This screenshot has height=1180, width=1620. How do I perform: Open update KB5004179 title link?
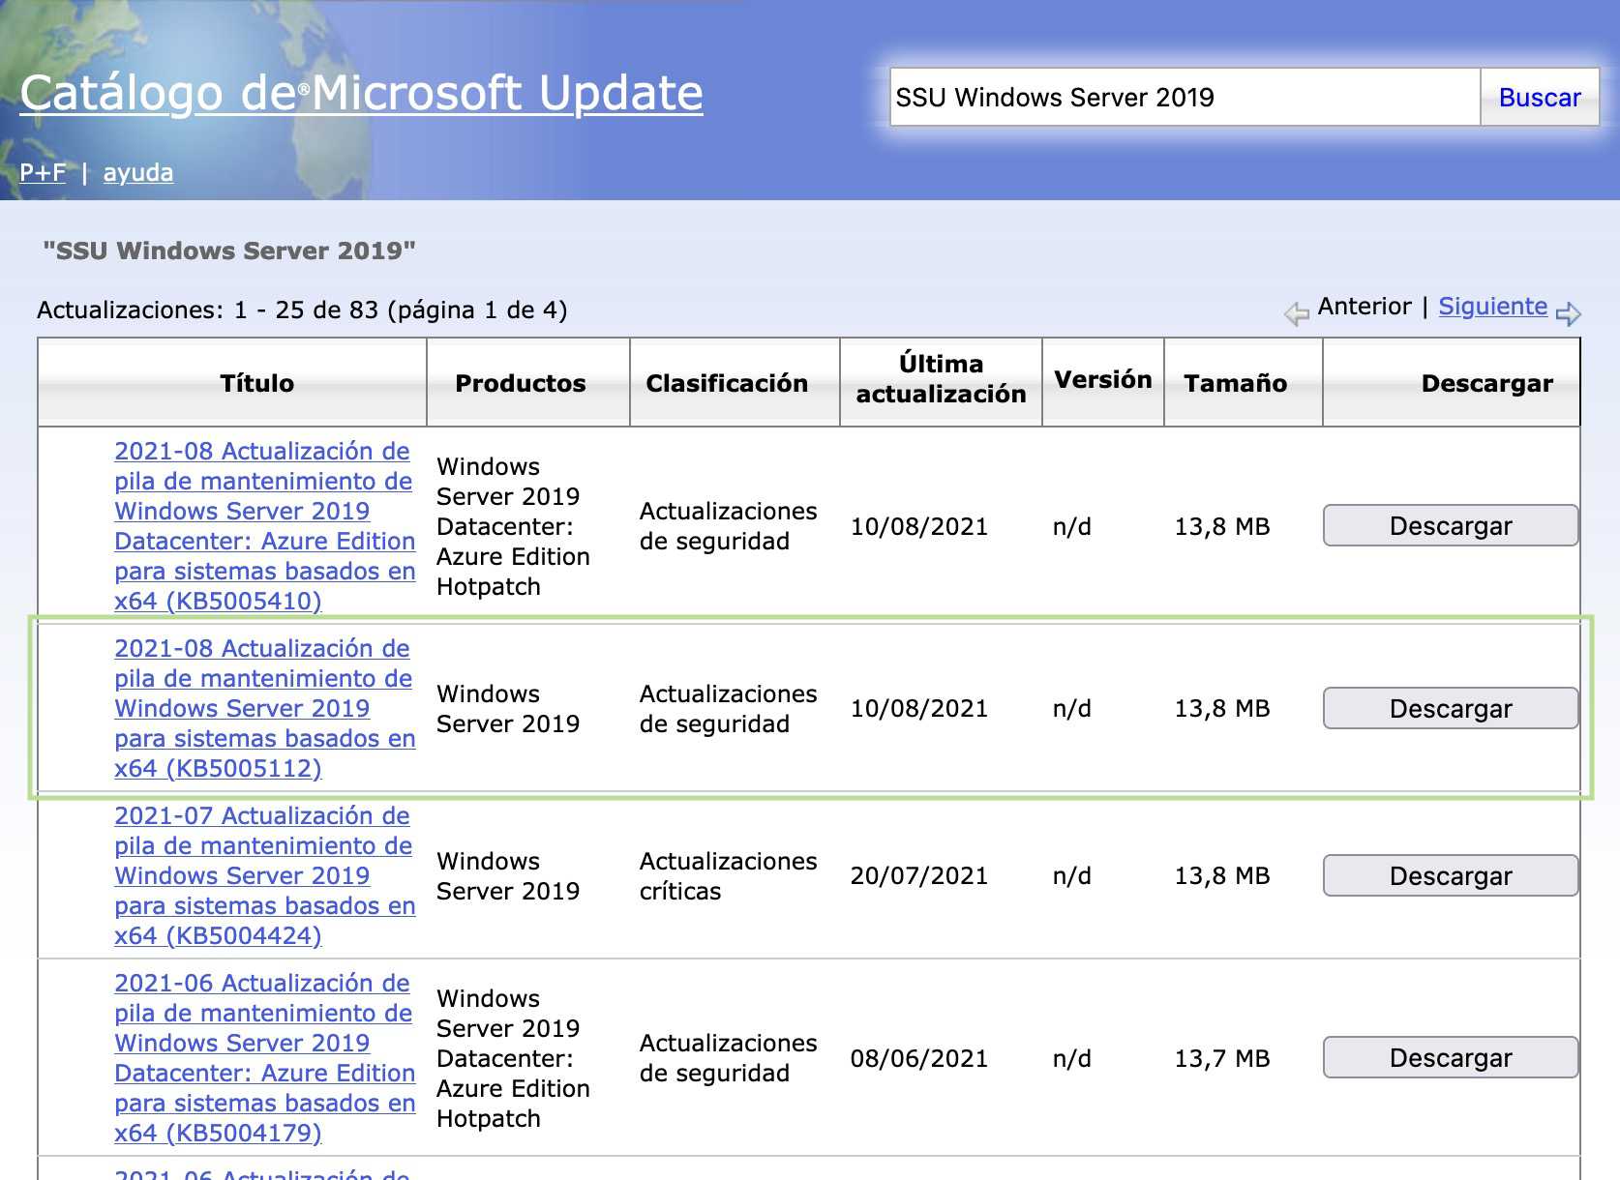point(264,1057)
